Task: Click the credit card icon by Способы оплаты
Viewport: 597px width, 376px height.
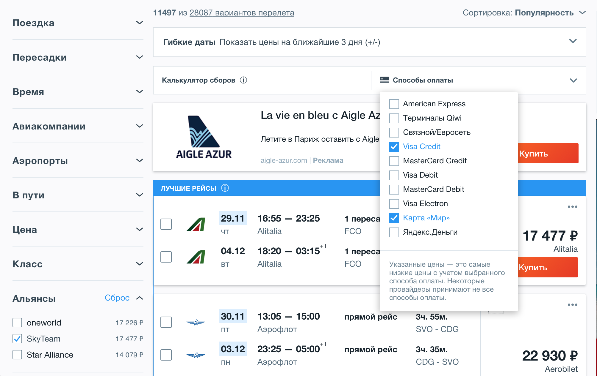Action: [384, 80]
